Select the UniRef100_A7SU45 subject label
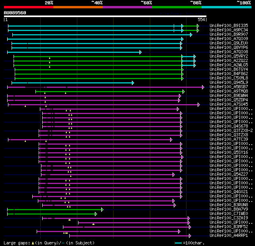 [x=229, y=105]
